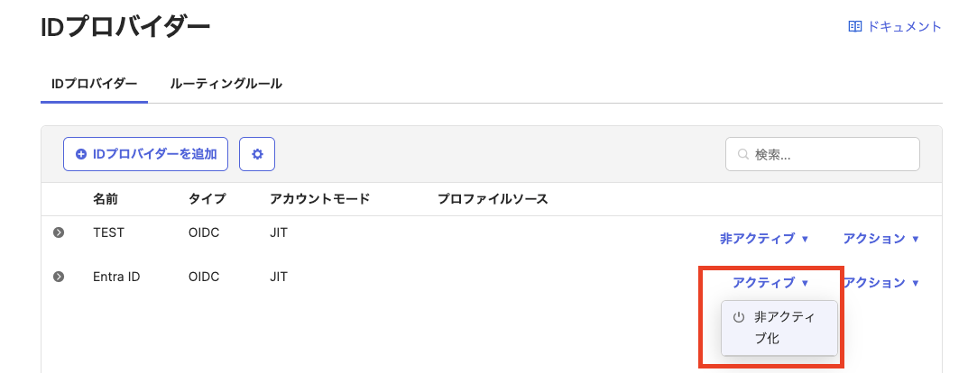Click the タイプ column header
Image resolution: width=968 pixels, height=373 pixels.
pyautogui.click(x=207, y=198)
